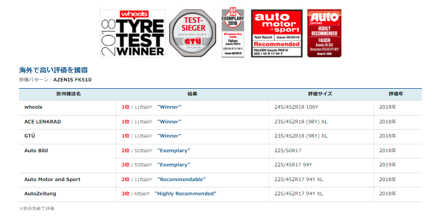Click the 結果 column header
Image resolution: width=435 pixels, height=221 pixels.
pos(192,94)
